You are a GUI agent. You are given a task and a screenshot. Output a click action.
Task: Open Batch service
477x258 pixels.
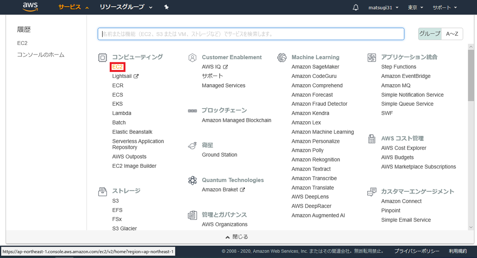[119, 122]
